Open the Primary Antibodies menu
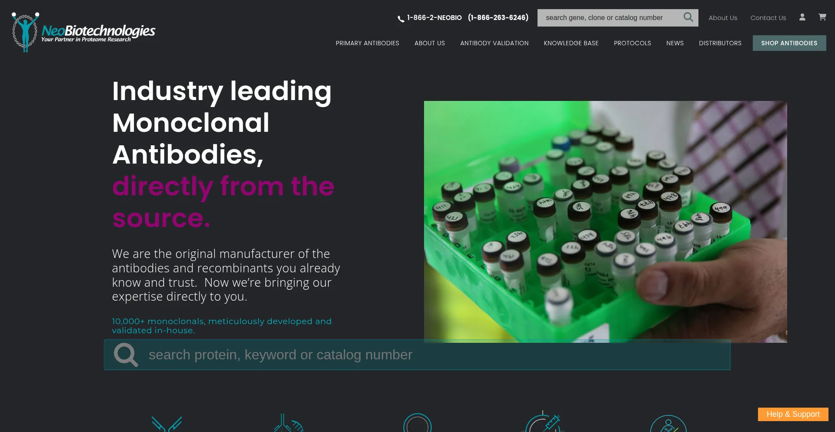The width and height of the screenshot is (835, 432). click(x=367, y=43)
